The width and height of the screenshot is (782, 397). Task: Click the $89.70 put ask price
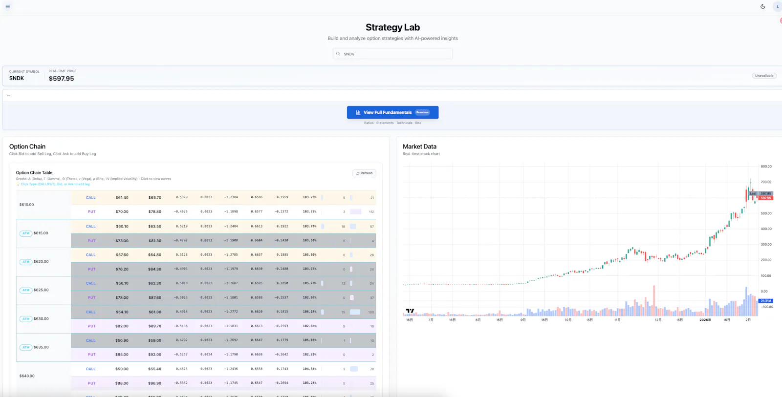pos(154,326)
